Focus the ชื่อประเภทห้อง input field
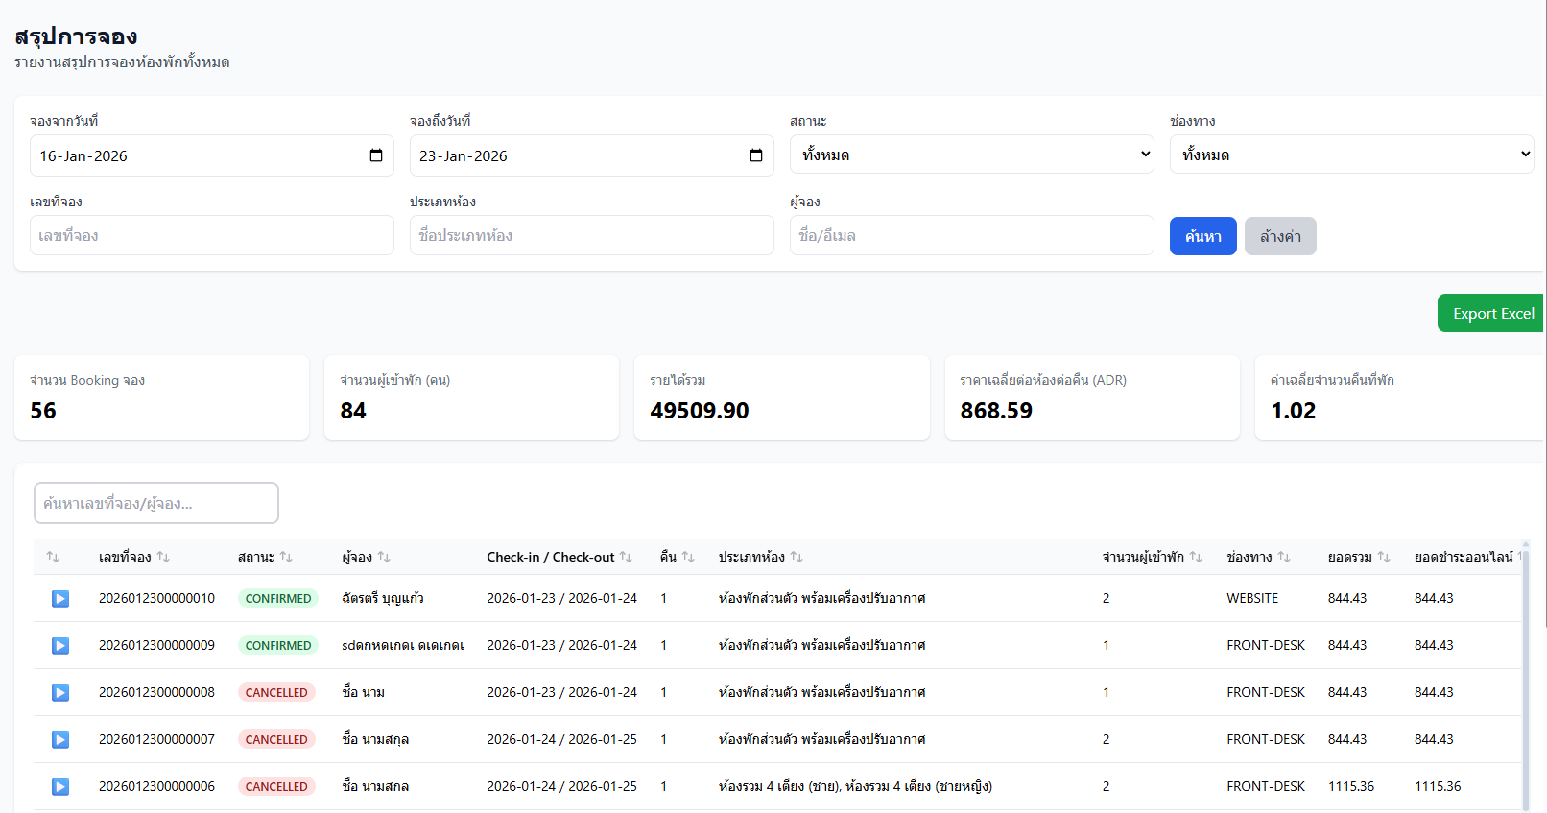This screenshot has width=1547, height=813. click(592, 235)
